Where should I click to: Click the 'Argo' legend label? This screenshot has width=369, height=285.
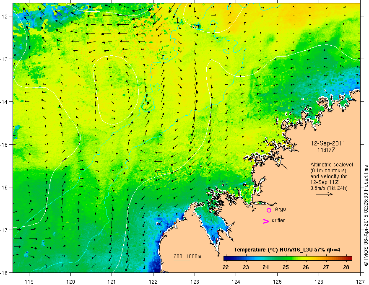[x=280, y=209]
